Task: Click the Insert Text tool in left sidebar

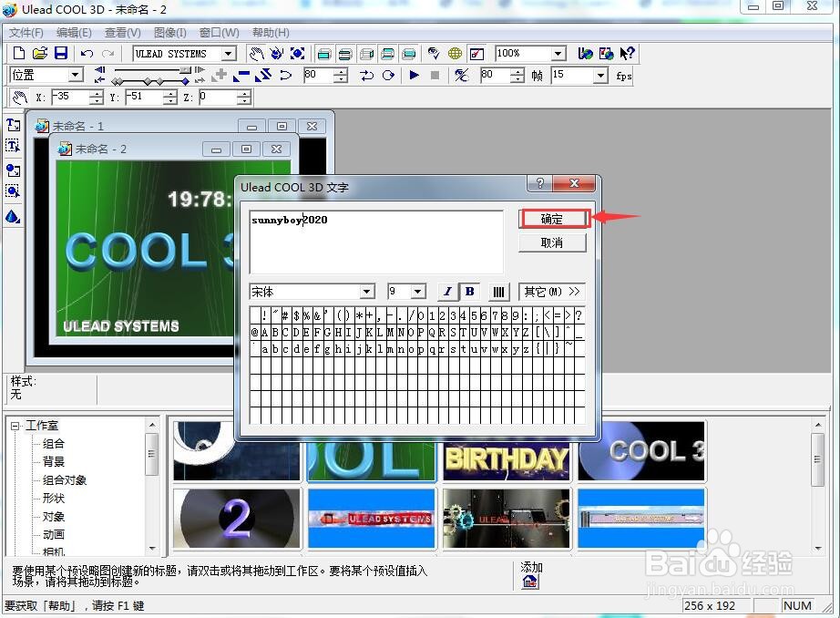Action: coord(14,125)
